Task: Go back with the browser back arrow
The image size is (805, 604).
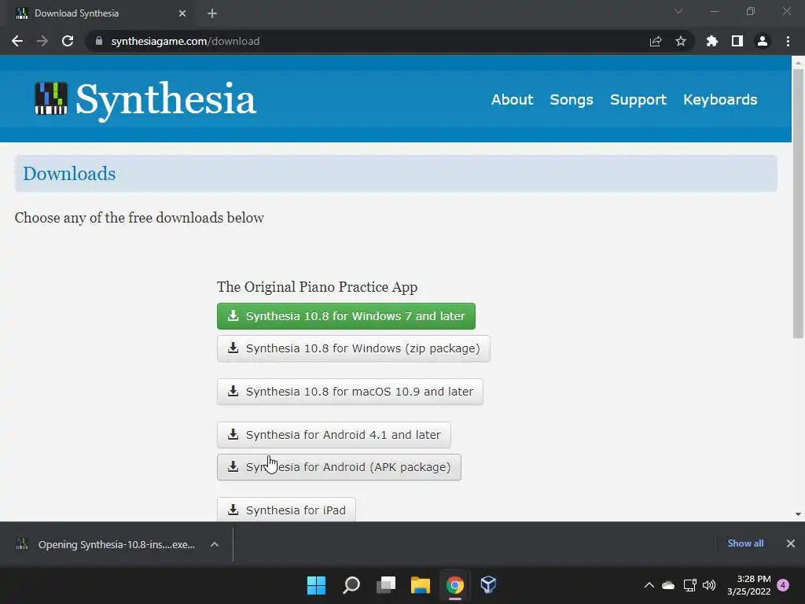Action: pyautogui.click(x=17, y=41)
